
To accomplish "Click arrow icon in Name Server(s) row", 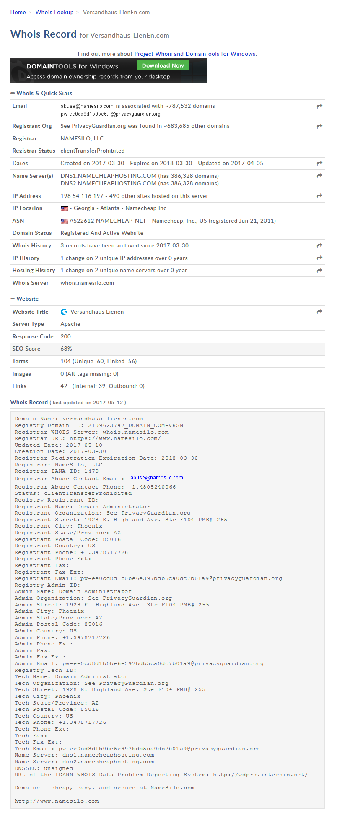I will 319,176.
